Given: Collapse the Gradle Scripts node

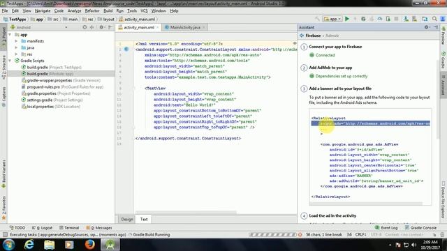Looking at the screenshot, I should (x=10, y=61).
